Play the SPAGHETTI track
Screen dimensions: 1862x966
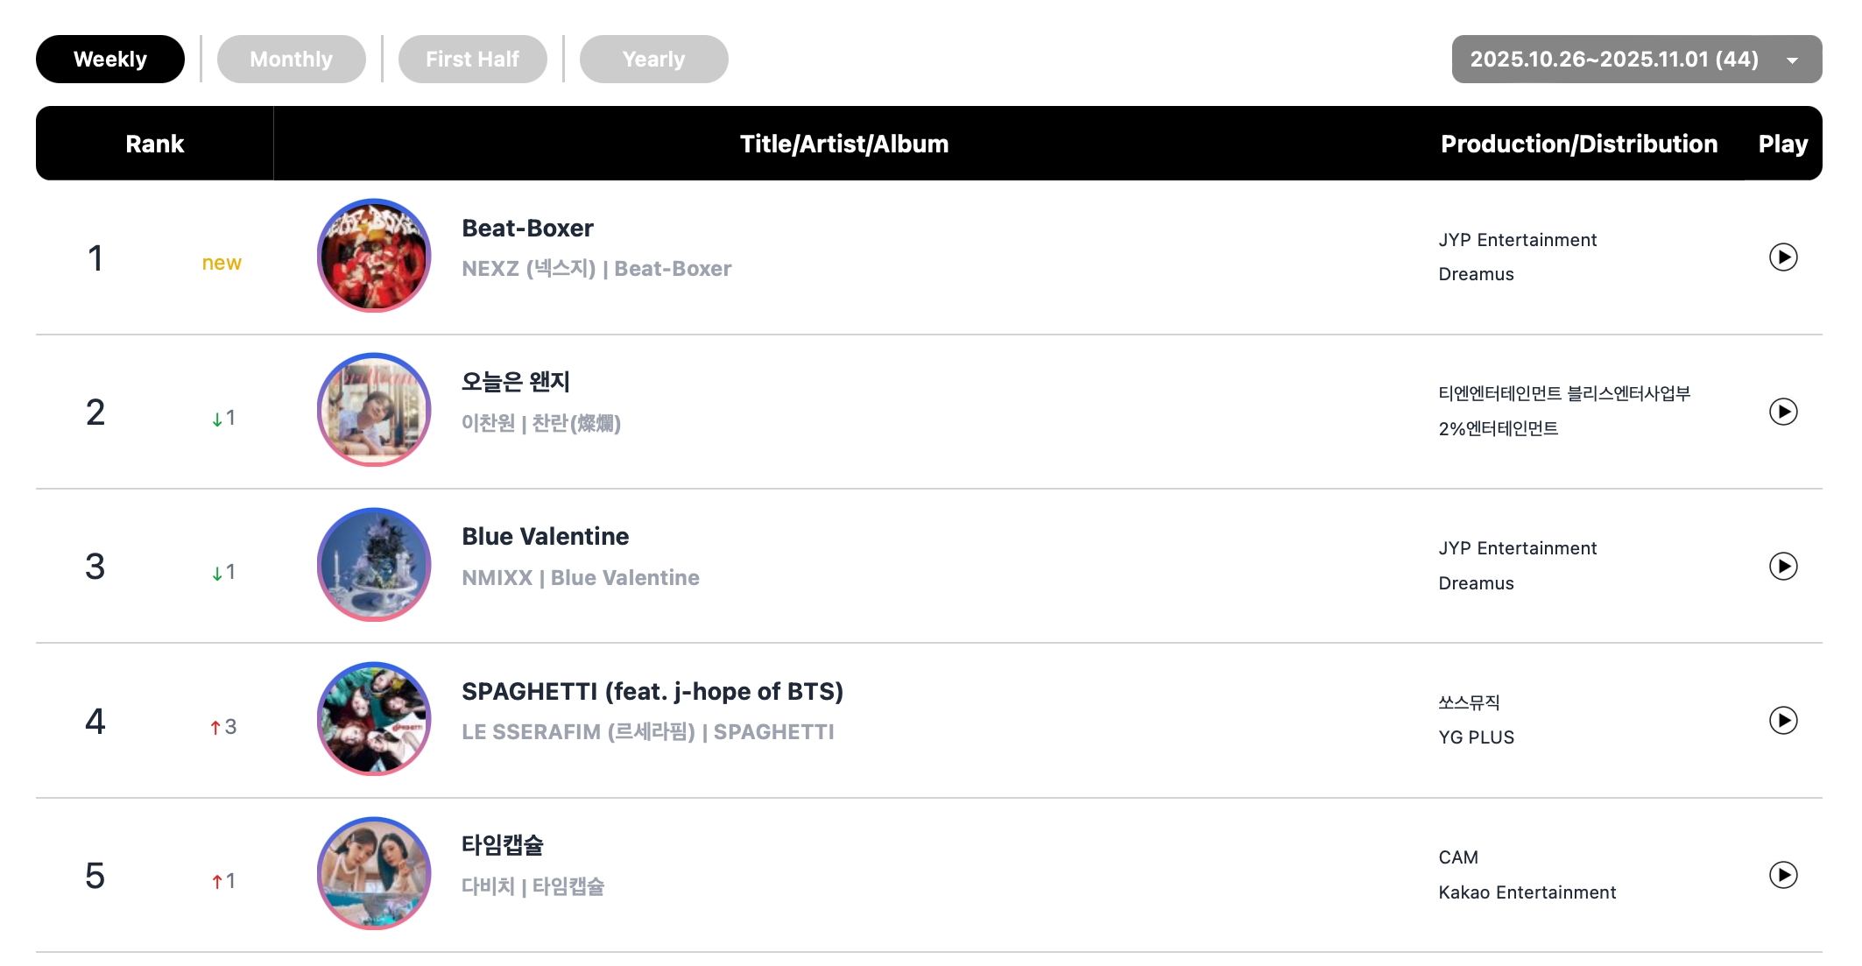click(x=1782, y=721)
